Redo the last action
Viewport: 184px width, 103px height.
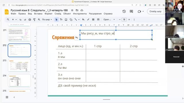(25, 20)
